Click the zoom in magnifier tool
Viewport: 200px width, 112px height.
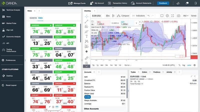pyautogui.click(x=86, y=63)
